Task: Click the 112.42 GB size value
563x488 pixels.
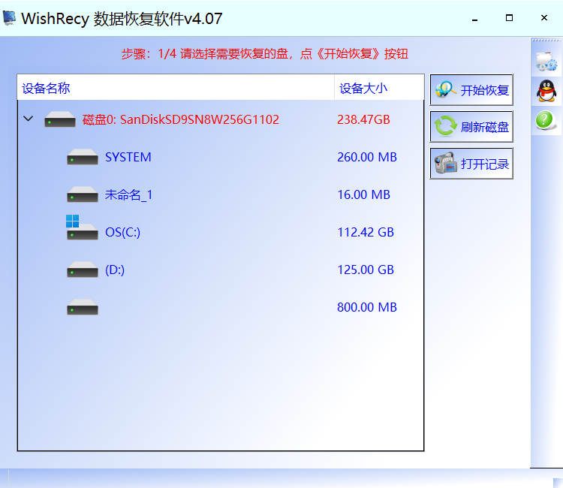Action: click(x=366, y=232)
